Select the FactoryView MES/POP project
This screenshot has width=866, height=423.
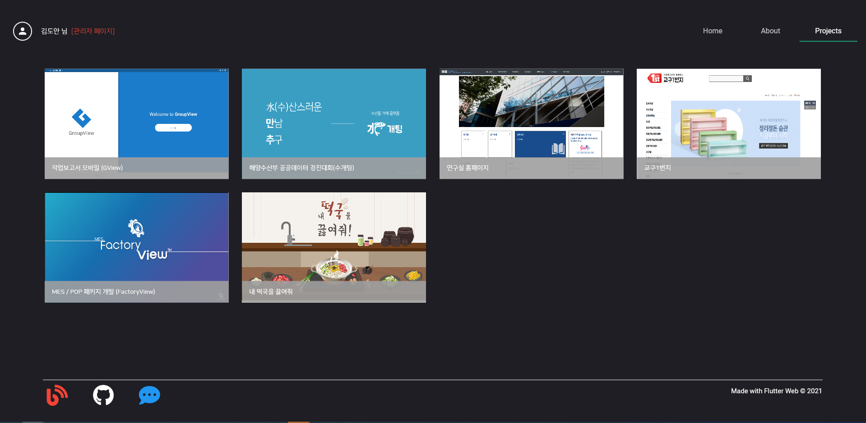136,247
